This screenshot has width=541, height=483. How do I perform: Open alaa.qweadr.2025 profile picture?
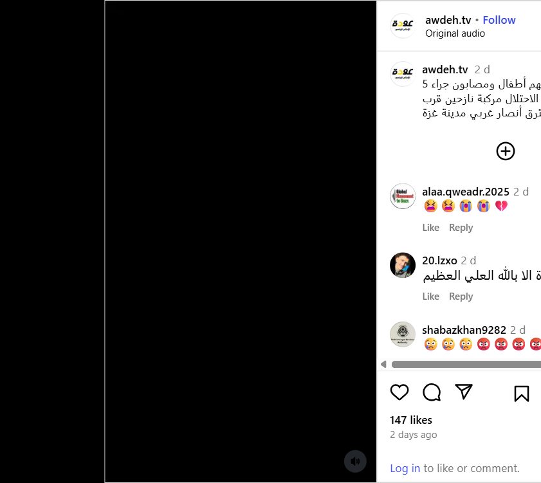(403, 196)
